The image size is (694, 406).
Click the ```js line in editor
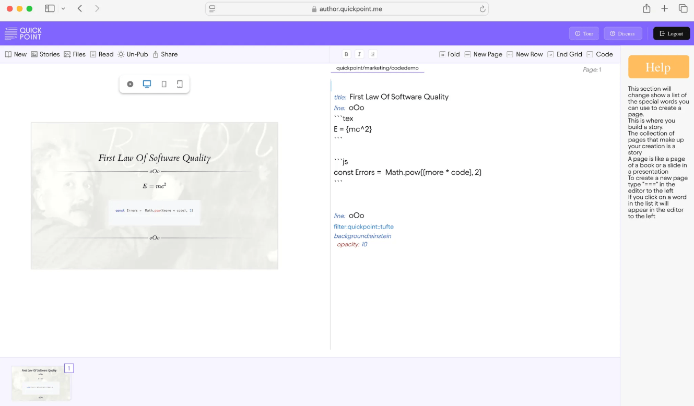(341, 162)
